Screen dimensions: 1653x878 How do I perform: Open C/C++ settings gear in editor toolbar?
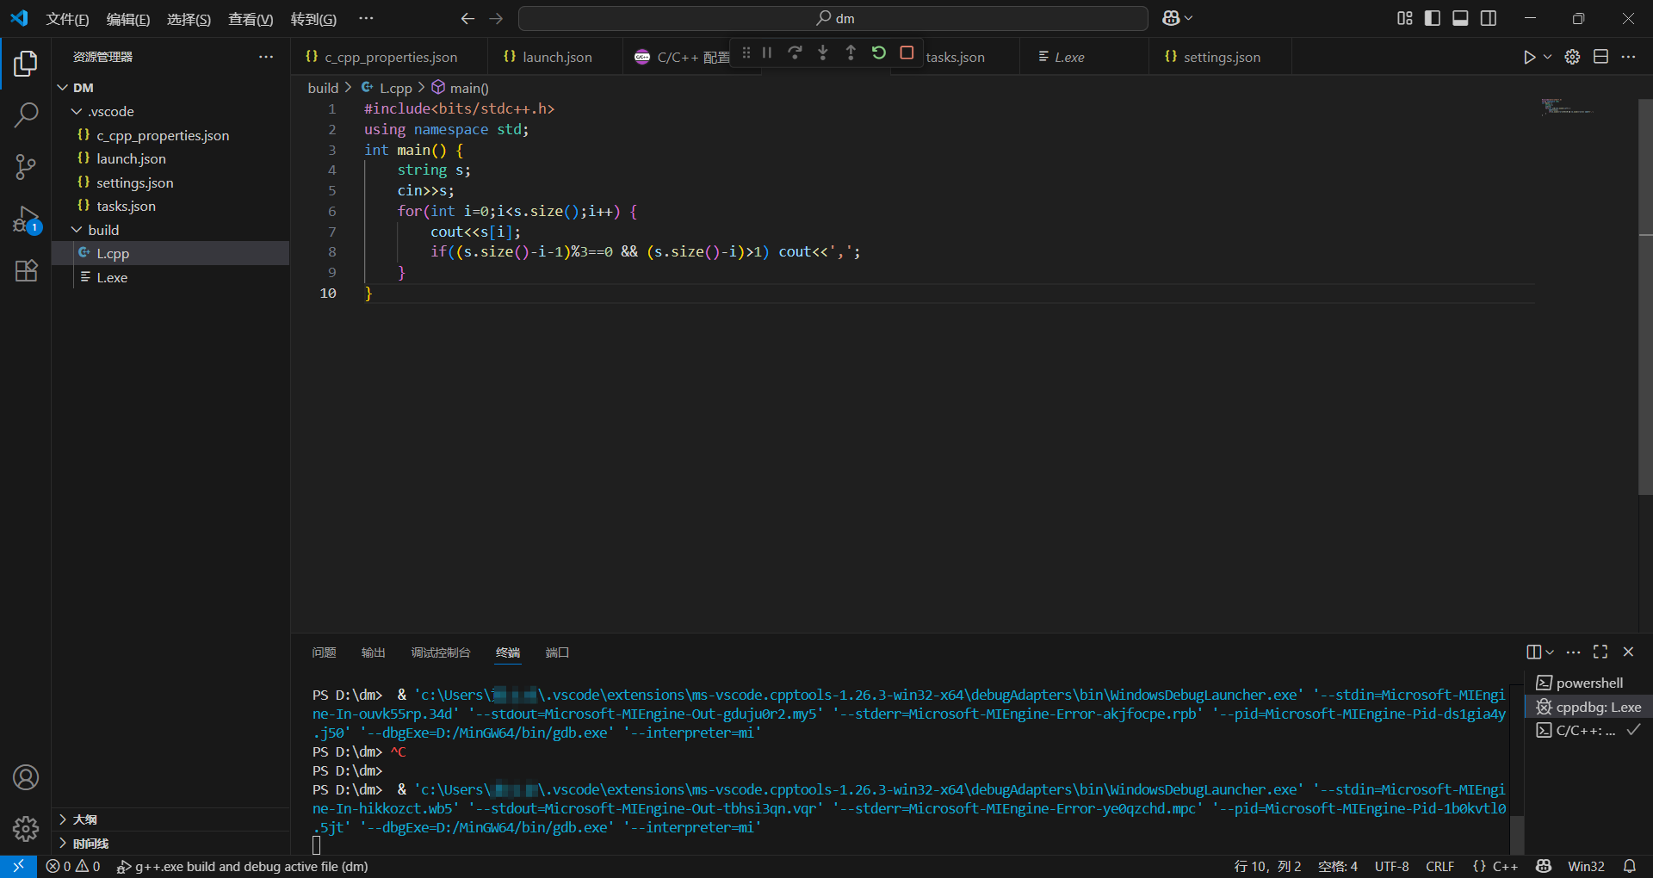click(1572, 57)
